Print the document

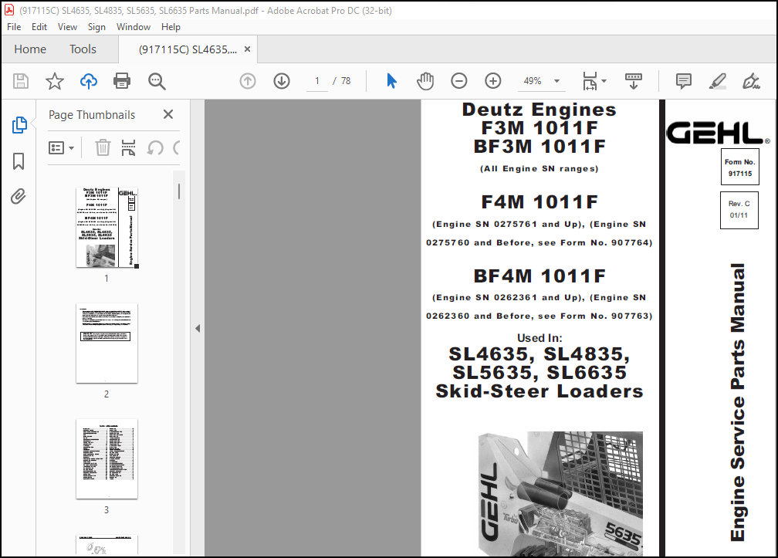click(x=122, y=81)
